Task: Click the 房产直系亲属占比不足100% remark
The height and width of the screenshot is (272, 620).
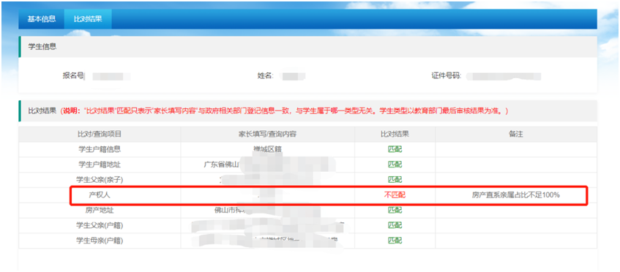Action: pos(516,194)
